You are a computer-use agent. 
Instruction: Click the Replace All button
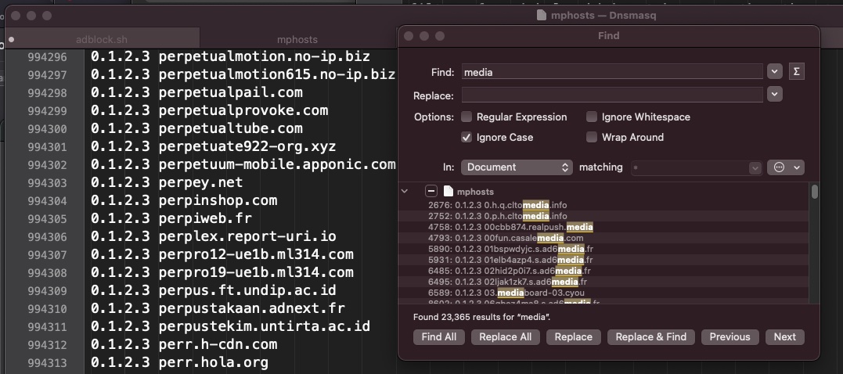[506, 337]
